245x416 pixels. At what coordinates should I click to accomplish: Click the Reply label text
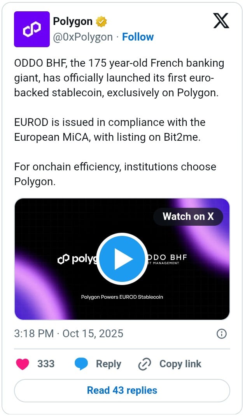[108, 364]
